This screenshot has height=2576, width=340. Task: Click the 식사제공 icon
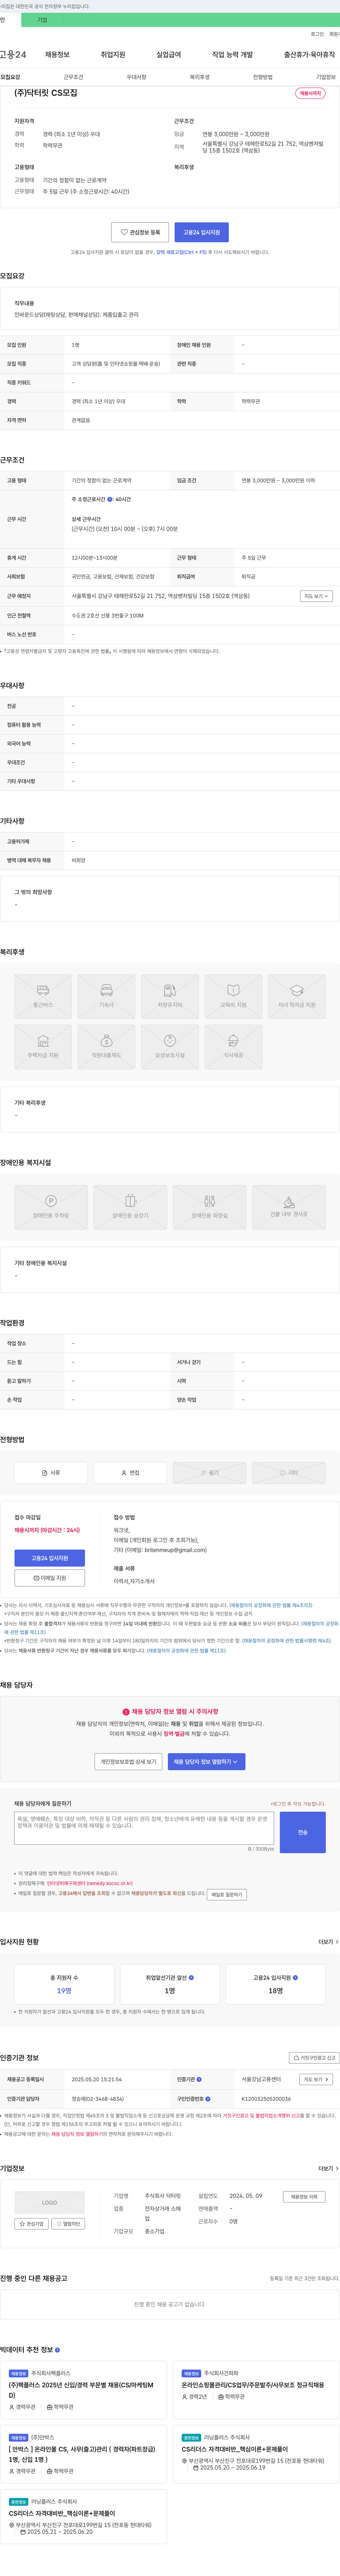tap(233, 1047)
